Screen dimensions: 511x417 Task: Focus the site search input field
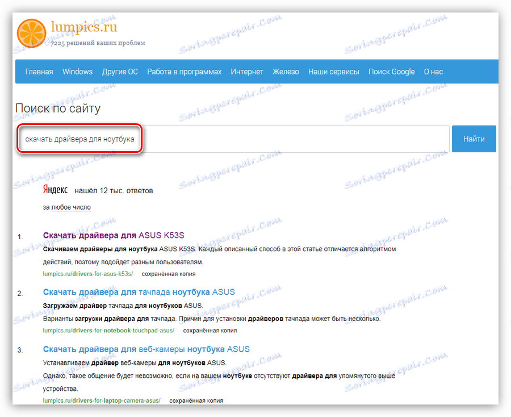pyautogui.click(x=233, y=139)
